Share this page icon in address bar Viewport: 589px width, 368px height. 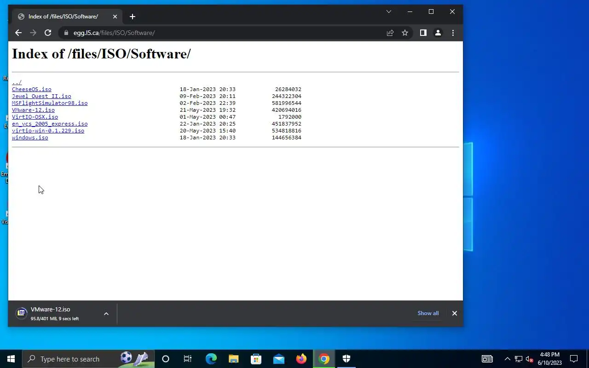[x=390, y=33]
